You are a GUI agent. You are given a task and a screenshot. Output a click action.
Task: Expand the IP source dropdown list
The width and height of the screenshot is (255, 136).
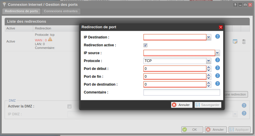[x=217, y=53]
